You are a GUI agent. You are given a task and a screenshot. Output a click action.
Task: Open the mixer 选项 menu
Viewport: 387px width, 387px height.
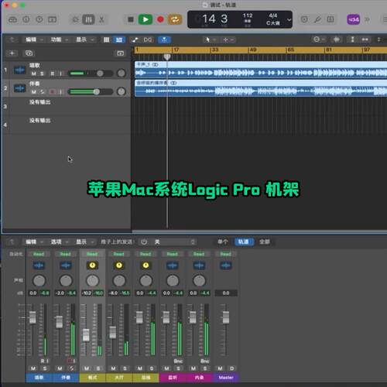tap(59, 241)
